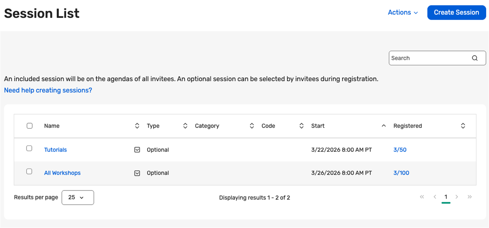This screenshot has width=489, height=228.
Task: Sort sessions by Name column arrows
Action: click(x=137, y=126)
